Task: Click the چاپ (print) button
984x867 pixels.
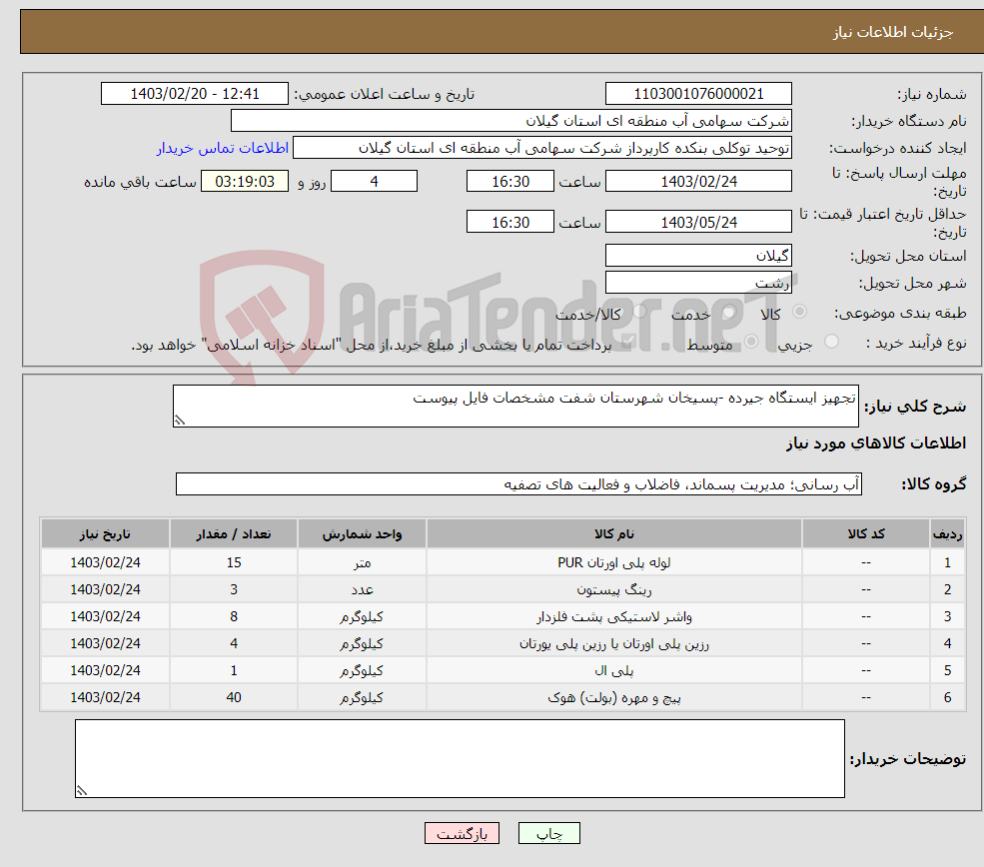Action: [x=549, y=833]
